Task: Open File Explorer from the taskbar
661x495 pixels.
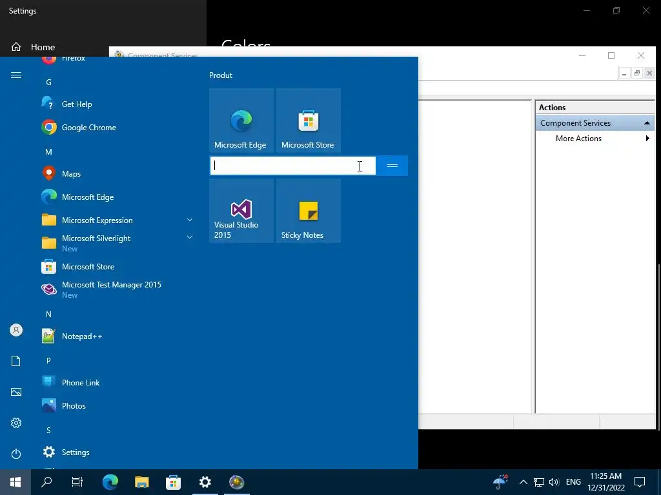Action: [x=141, y=482]
